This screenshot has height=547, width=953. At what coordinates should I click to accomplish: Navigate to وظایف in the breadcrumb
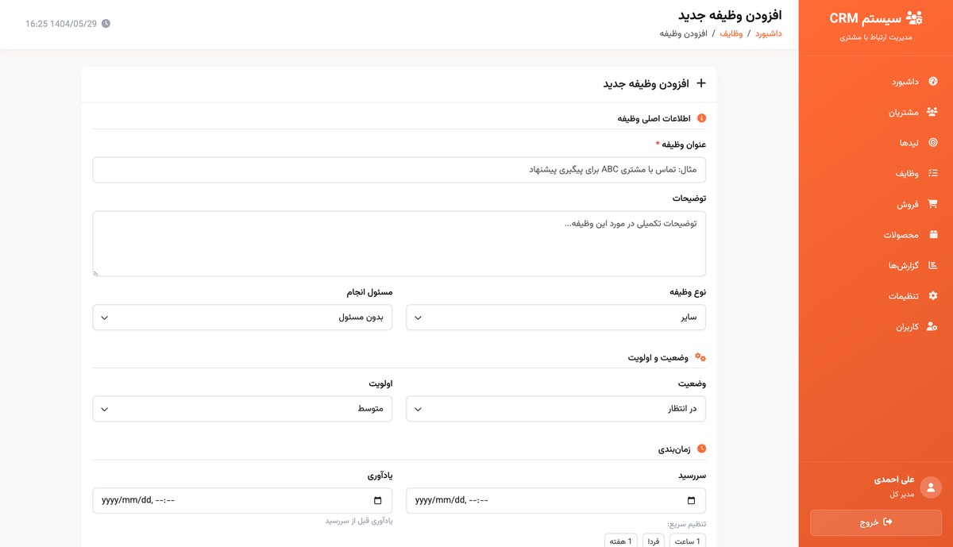pos(731,33)
